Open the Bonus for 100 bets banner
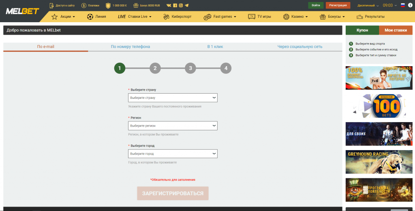 tap(379, 106)
